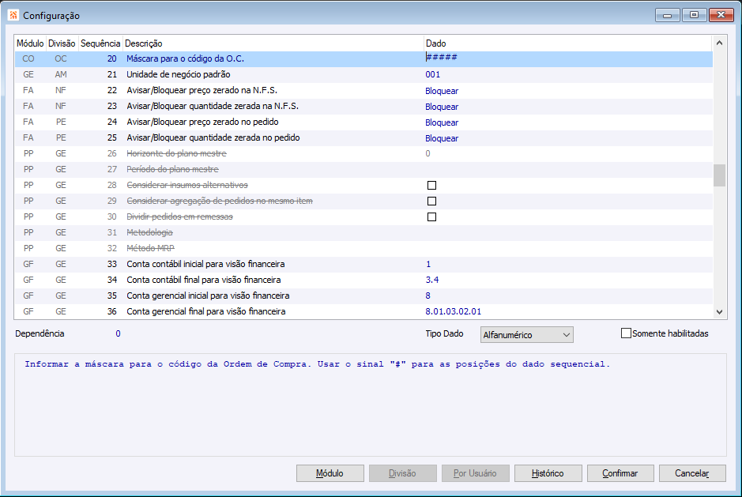Click the AM division cell in row 21
This screenshot has height=497, width=742.
61,74
